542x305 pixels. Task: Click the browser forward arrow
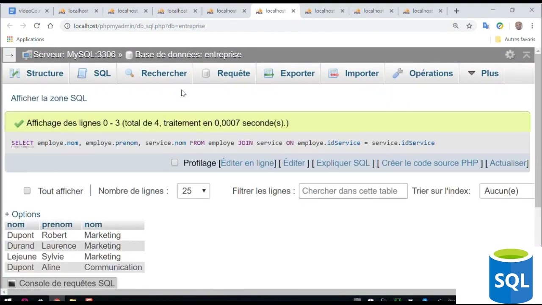click(23, 26)
